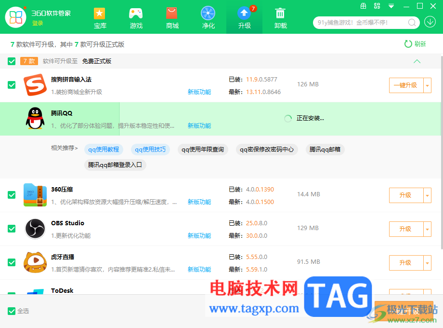Click the qq使用教程 tag
The width and height of the screenshot is (443, 328).
coord(104,150)
